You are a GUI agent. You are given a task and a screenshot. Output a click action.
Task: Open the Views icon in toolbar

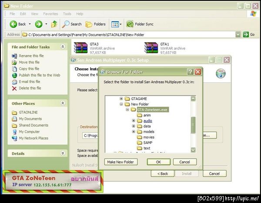(x=115, y=24)
